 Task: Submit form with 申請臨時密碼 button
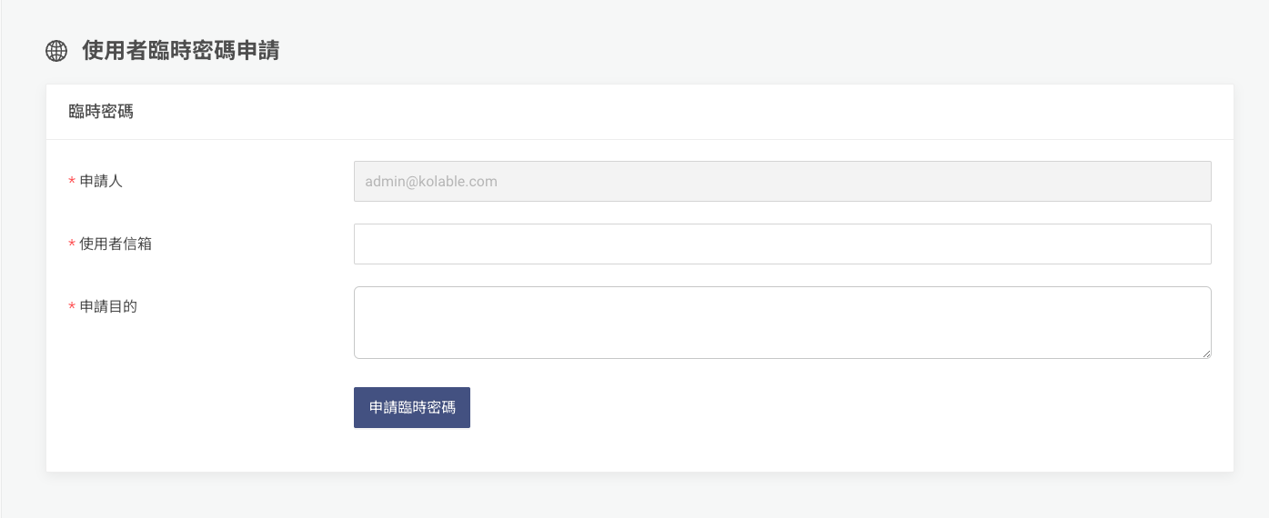412,407
